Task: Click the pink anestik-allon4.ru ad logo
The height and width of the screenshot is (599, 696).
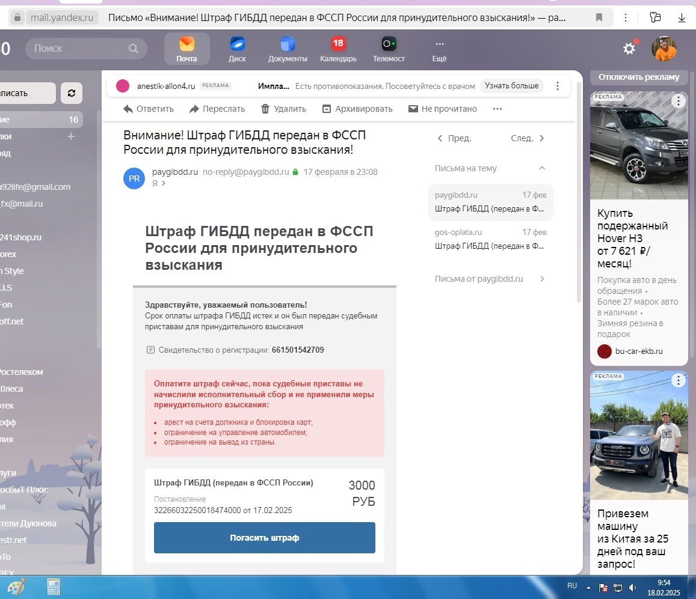Action: [x=123, y=85]
